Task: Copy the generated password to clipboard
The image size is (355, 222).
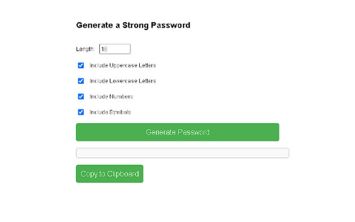Action: pos(109,174)
